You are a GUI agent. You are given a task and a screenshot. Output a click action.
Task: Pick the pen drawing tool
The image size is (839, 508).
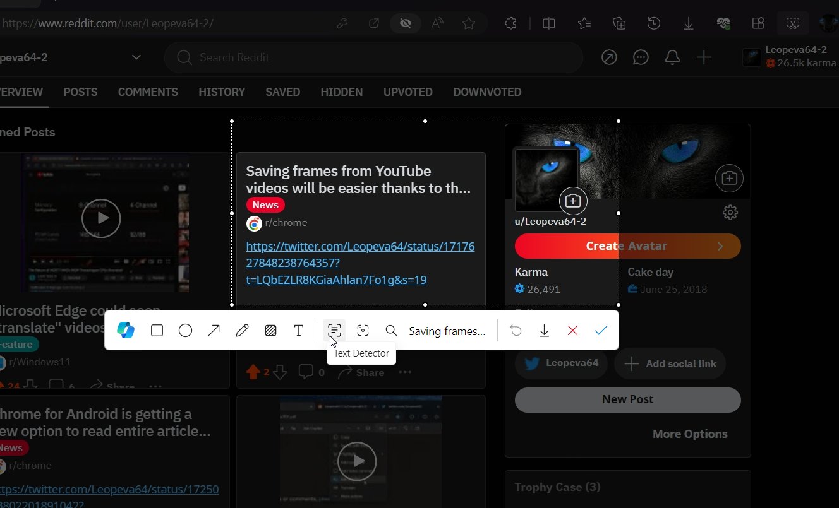click(x=242, y=330)
